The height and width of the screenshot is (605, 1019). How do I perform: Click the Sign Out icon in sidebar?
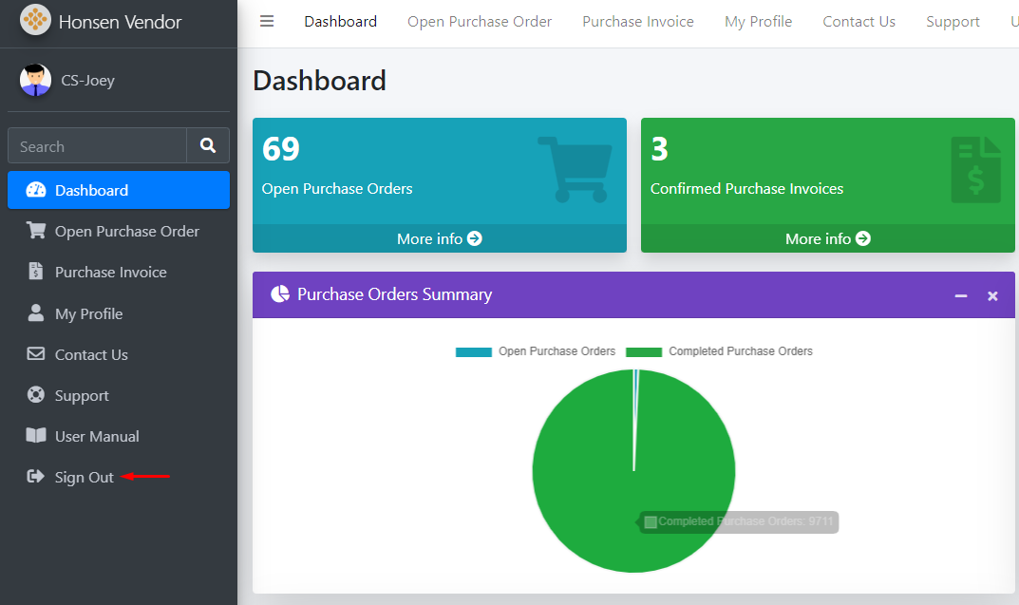point(36,477)
